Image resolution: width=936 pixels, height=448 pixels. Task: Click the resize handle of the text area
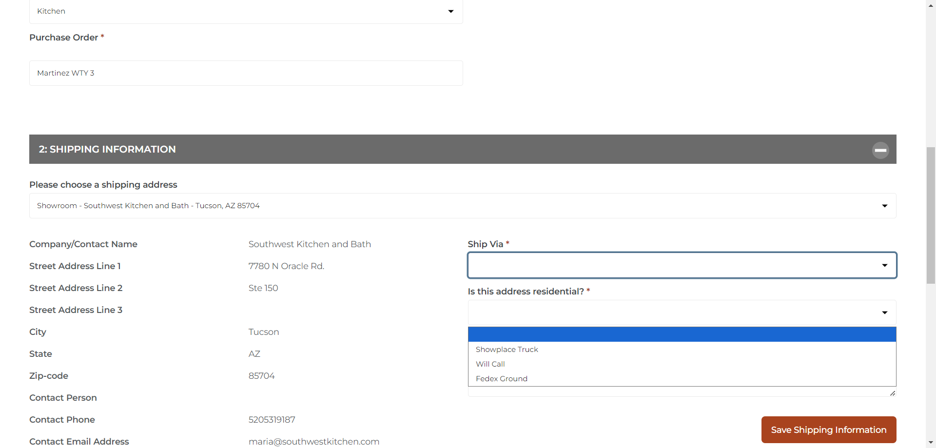tap(892, 393)
